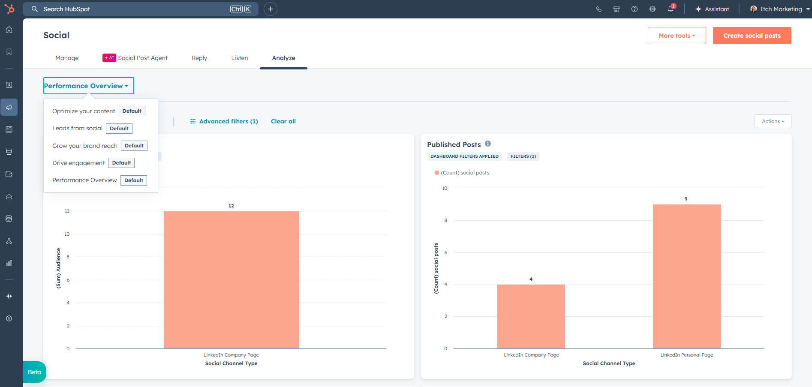Click the help question mark icon
Image resolution: width=812 pixels, height=387 pixels.
click(x=635, y=9)
